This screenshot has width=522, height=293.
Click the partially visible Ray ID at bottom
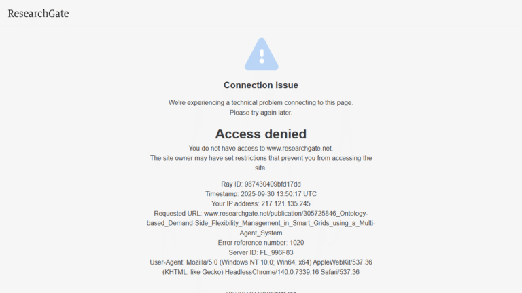261,292
